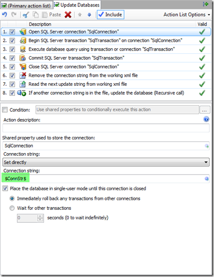Click the red X delete icon

tap(68, 15)
